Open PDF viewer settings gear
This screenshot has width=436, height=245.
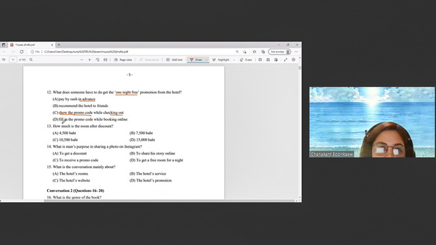pos(294,60)
